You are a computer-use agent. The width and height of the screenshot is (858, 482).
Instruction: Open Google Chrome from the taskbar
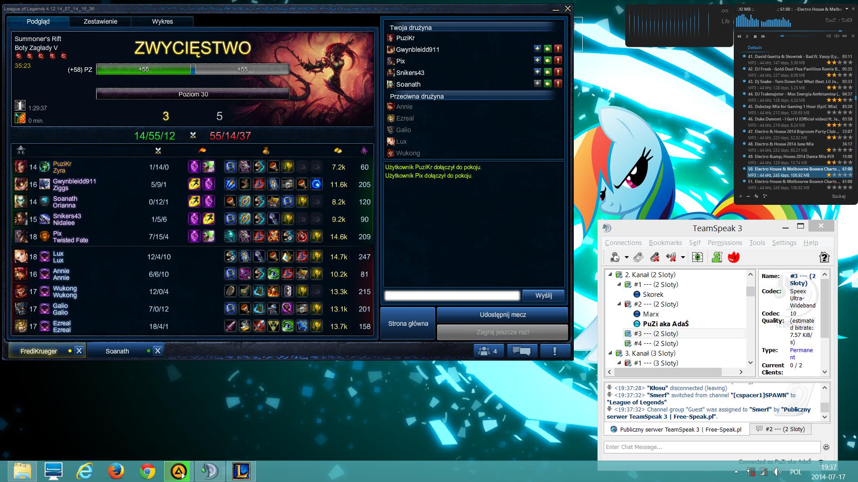(x=147, y=471)
